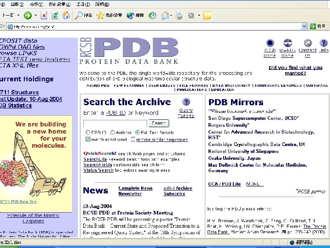330x248 pixels.
Task: Refresh the page with the green arrows icon
Action: [x=55, y=16]
